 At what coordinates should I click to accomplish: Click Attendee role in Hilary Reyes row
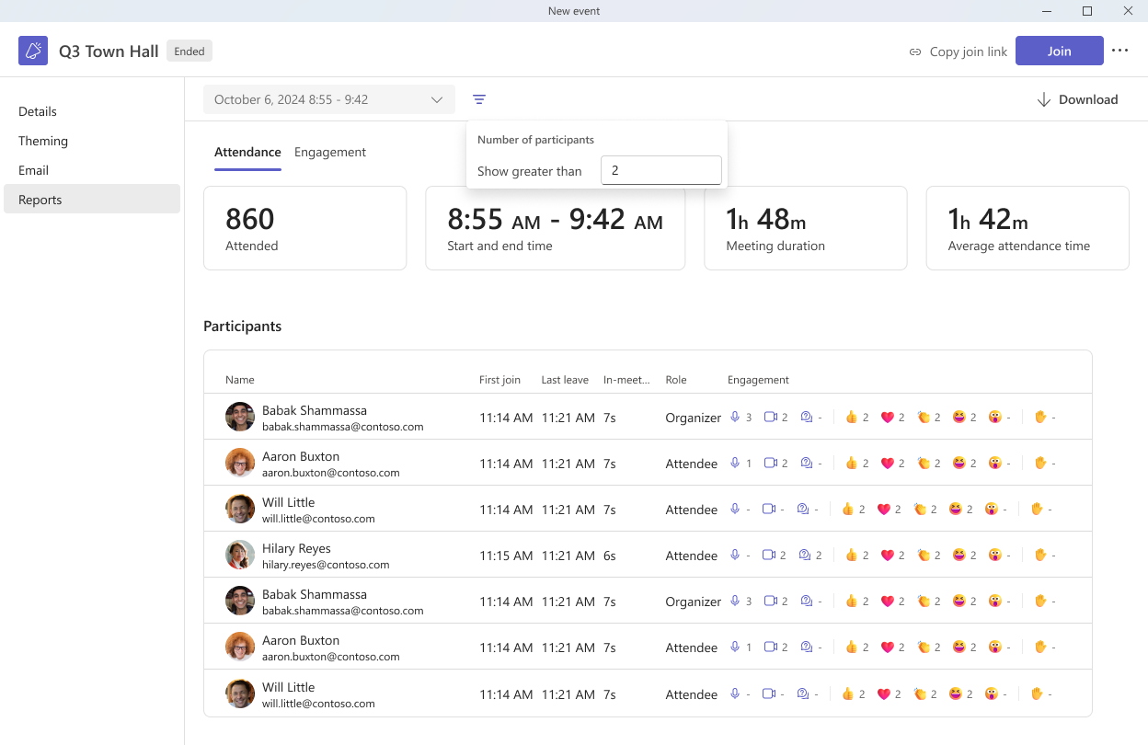pos(692,556)
